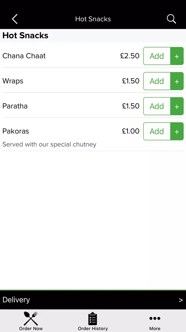This screenshot has width=186, height=332.
Task: Tap the back arrow icon
Action: (x=15, y=19)
